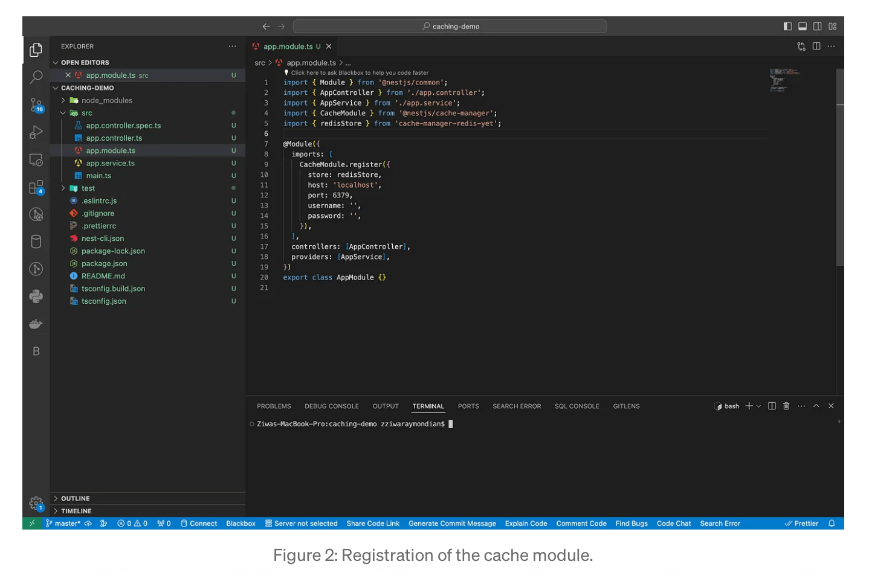Open Remote Explorer view icon
This screenshot has height=570, width=869.
click(36, 160)
